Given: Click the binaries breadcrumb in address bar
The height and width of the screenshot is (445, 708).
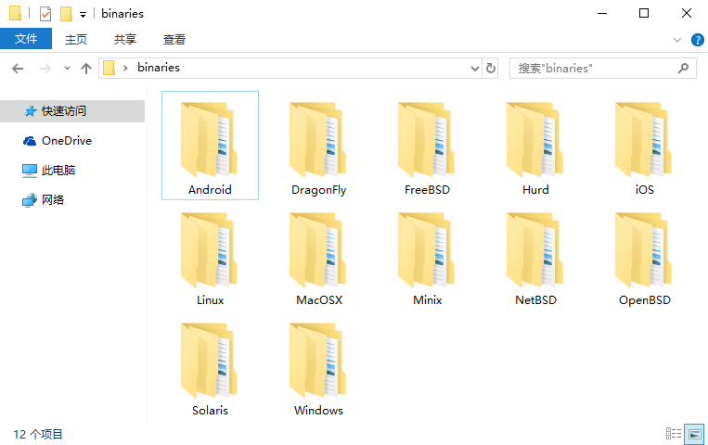Looking at the screenshot, I should [159, 68].
